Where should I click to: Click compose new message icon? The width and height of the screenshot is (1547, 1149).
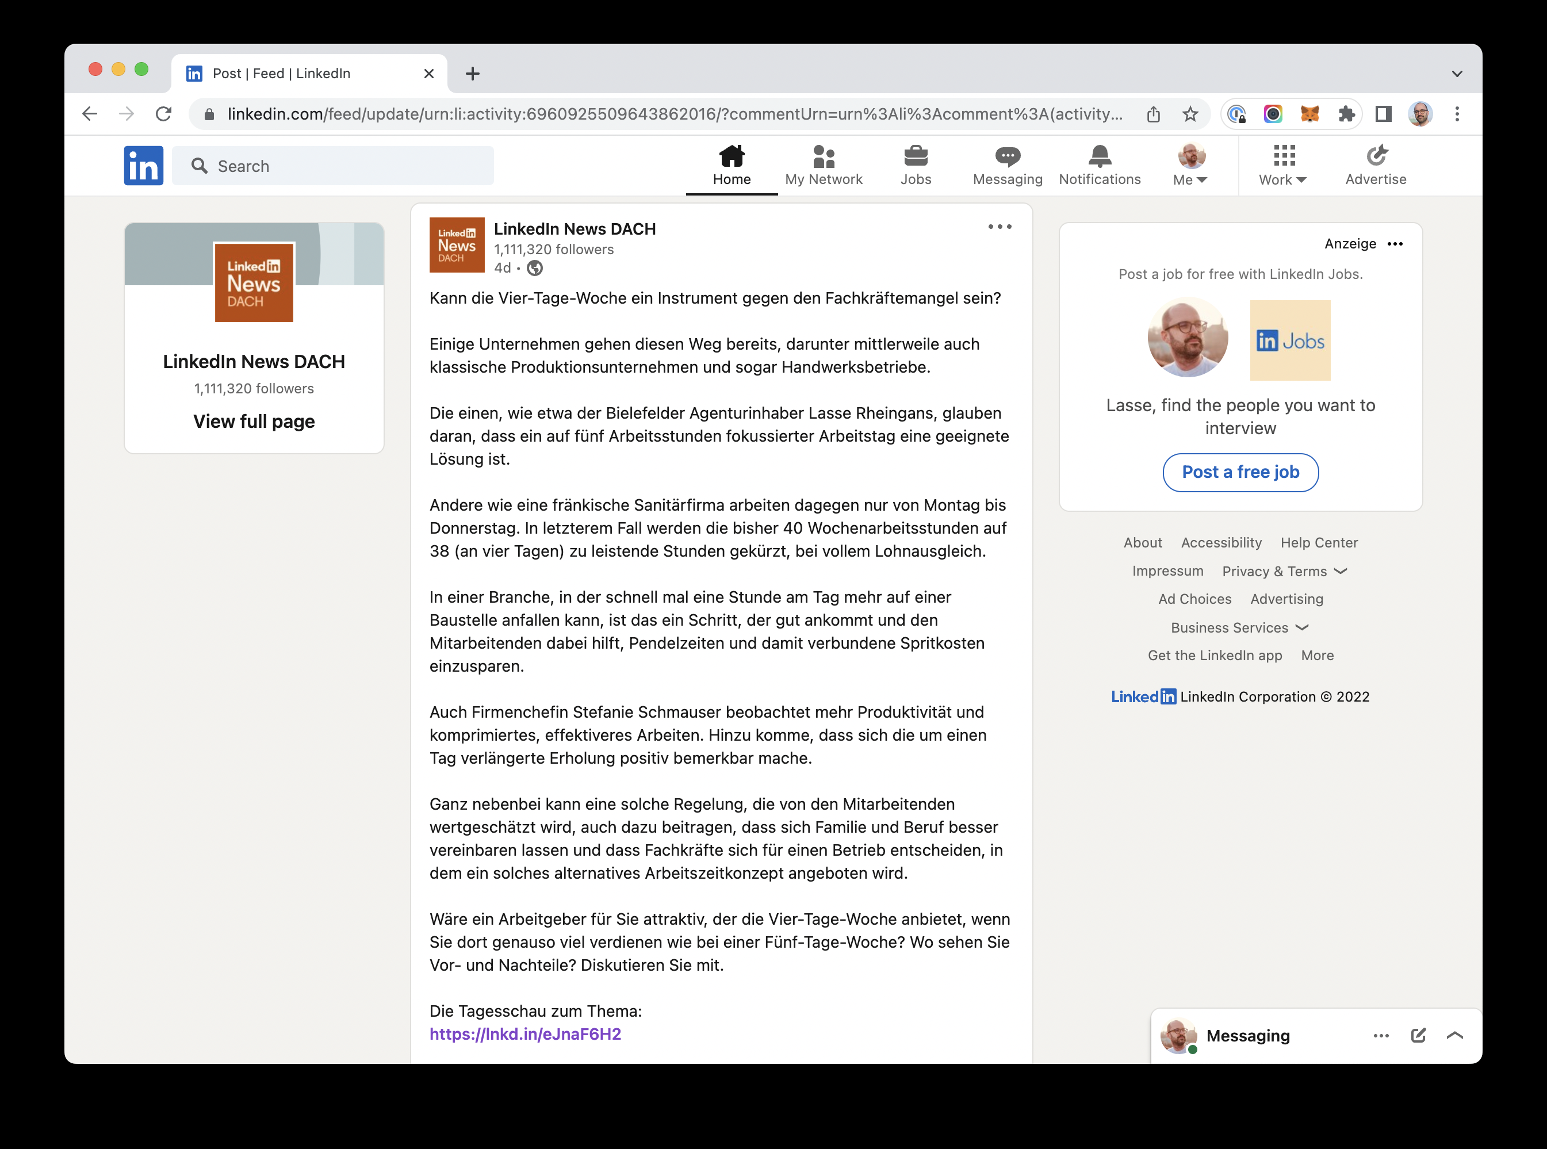pyautogui.click(x=1418, y=1036)
